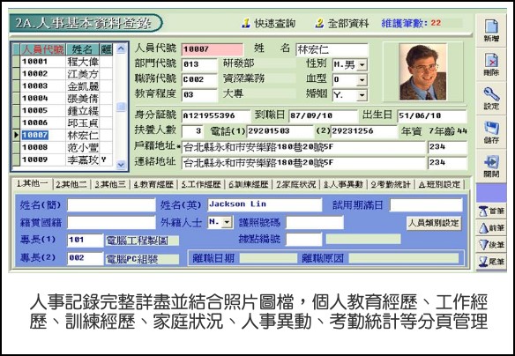Switch to the 4.教育經歷 tab
This screenshot has height=356, width=515.
[153, 184]
